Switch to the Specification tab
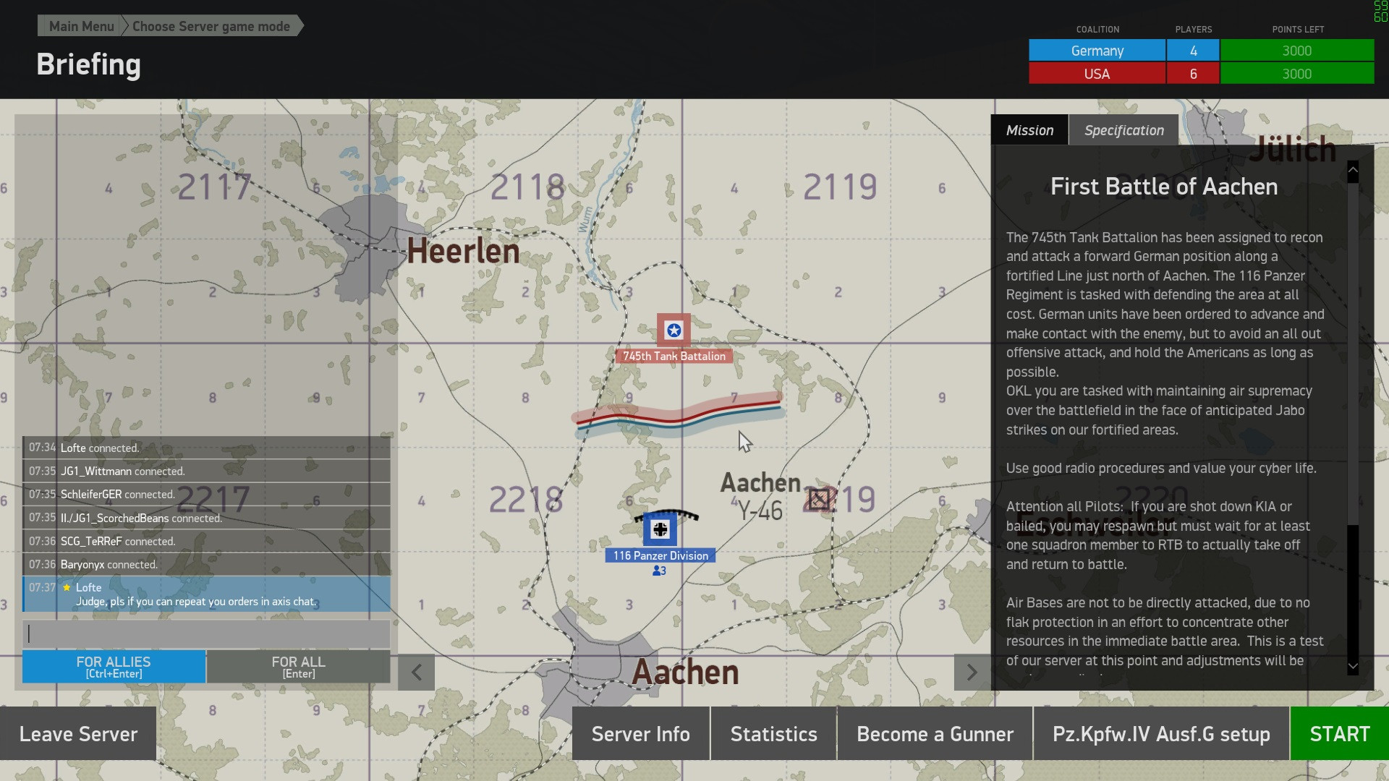 pyautogui.click(x=1124, y=130)
